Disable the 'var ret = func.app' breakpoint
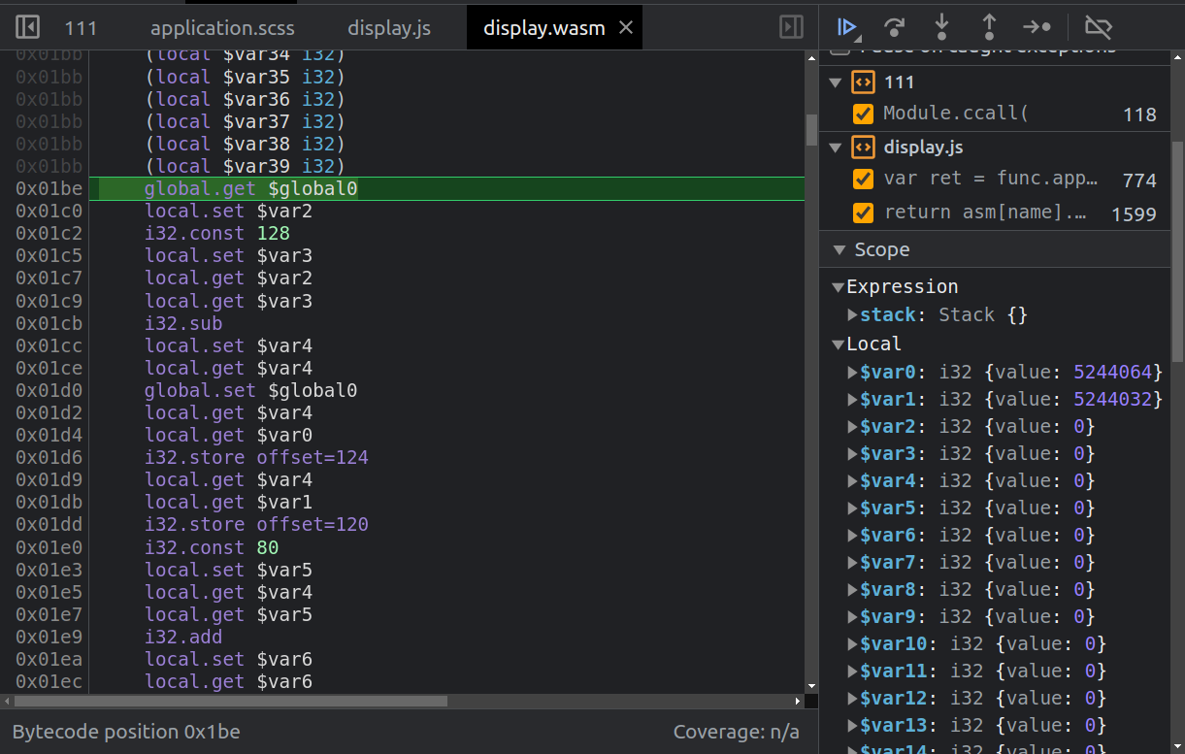Image resolution: width=1185 pixels, height=754 pixels. (863, 180)
